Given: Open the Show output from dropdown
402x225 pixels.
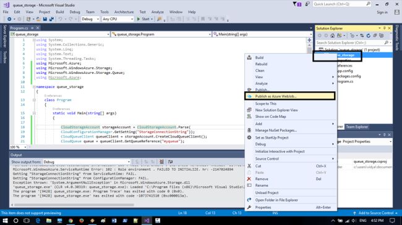Looking at the screenshot, I should click(x=87, y=162).
